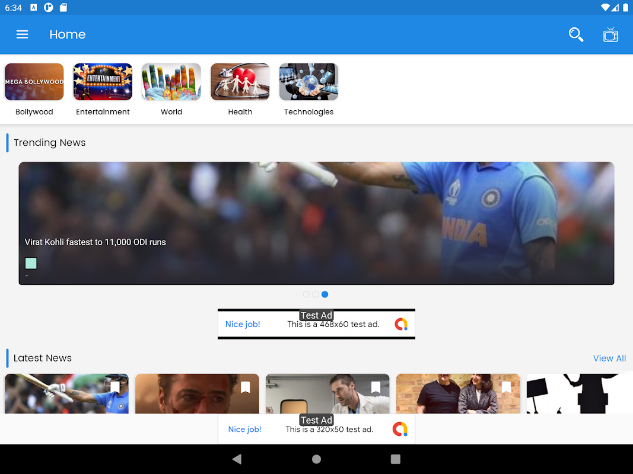Go to first trending slide dot
This screenshot has width=633, height=474.
pos(306,294)
